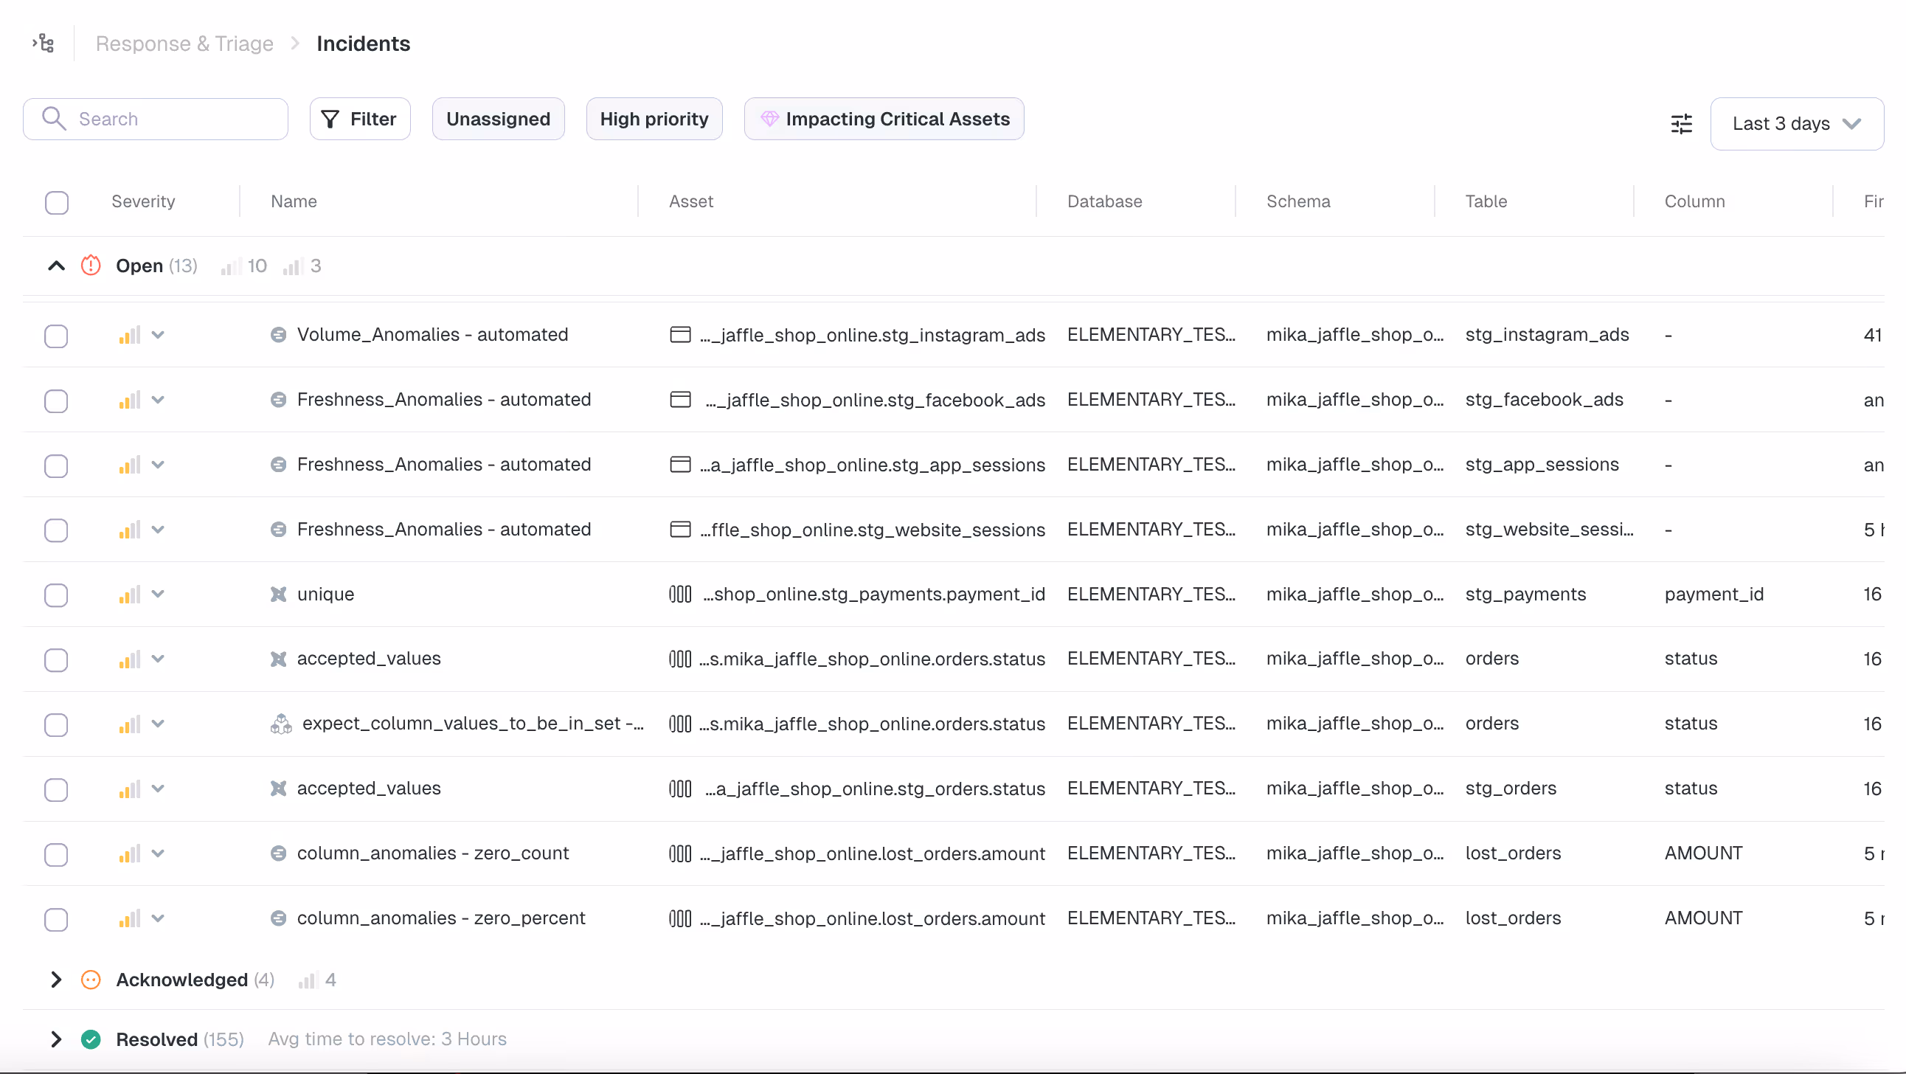The width and height of the screenshot is (1906, 1074).
Task: Click the sidebar tree toggle icon
Action: (44, 44)
